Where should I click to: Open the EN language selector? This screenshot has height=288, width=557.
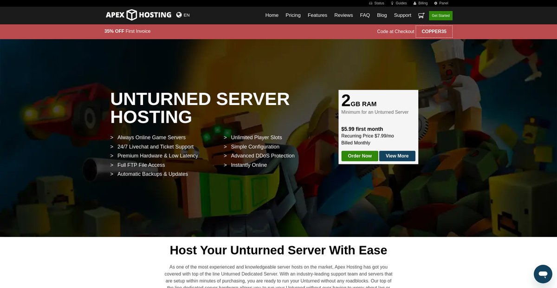(187, 15)
